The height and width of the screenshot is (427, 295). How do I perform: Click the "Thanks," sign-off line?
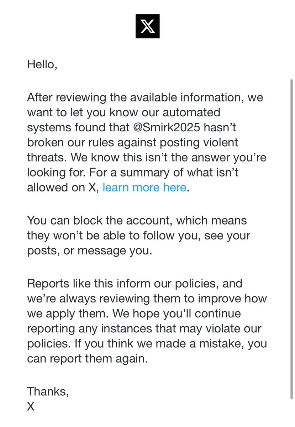48,391
